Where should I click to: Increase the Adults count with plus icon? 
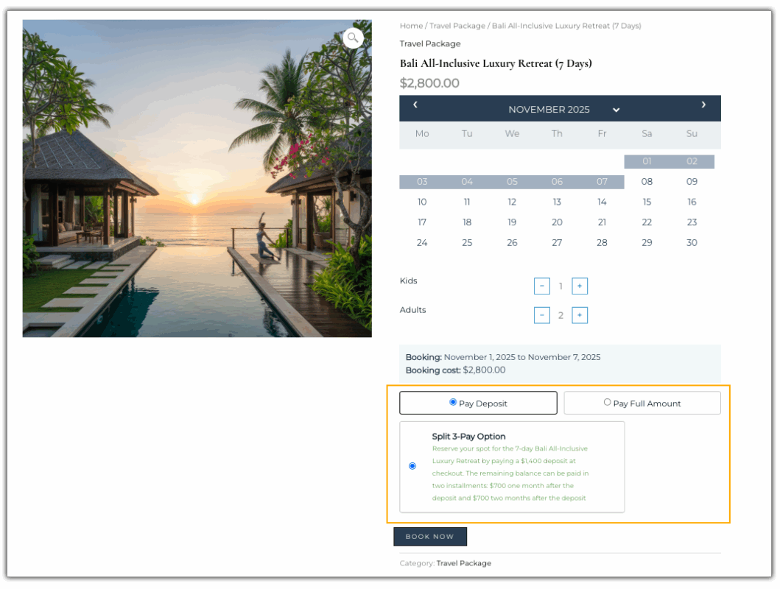(x=580, y=314)
